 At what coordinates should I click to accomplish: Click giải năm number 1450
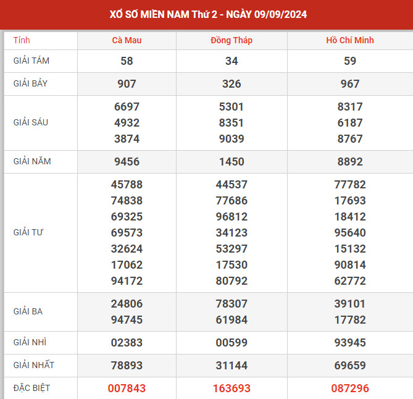[232, 162]
